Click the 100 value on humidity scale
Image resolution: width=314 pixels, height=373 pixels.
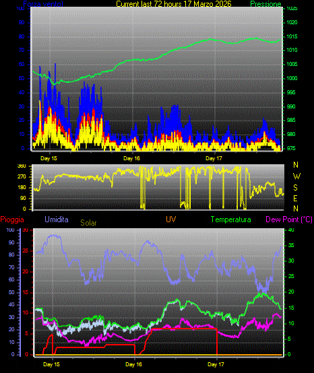[11, 230]
